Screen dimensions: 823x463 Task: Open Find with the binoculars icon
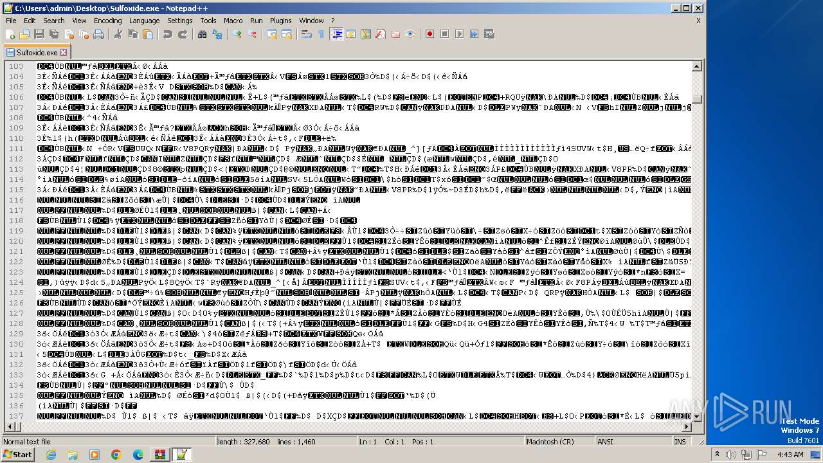coord(202,34)
